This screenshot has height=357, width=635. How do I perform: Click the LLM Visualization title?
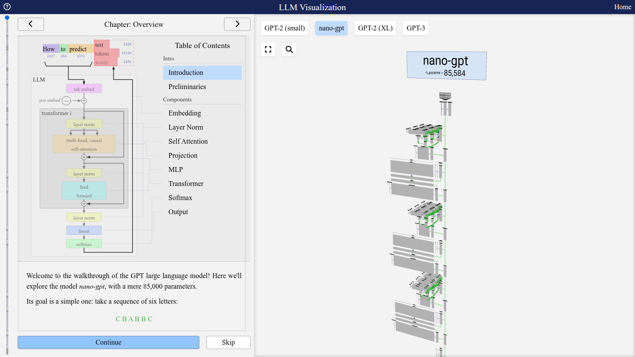(x=312, y=7)
